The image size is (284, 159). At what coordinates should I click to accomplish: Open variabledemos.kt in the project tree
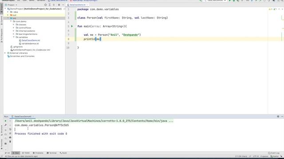tap(30, 44)
